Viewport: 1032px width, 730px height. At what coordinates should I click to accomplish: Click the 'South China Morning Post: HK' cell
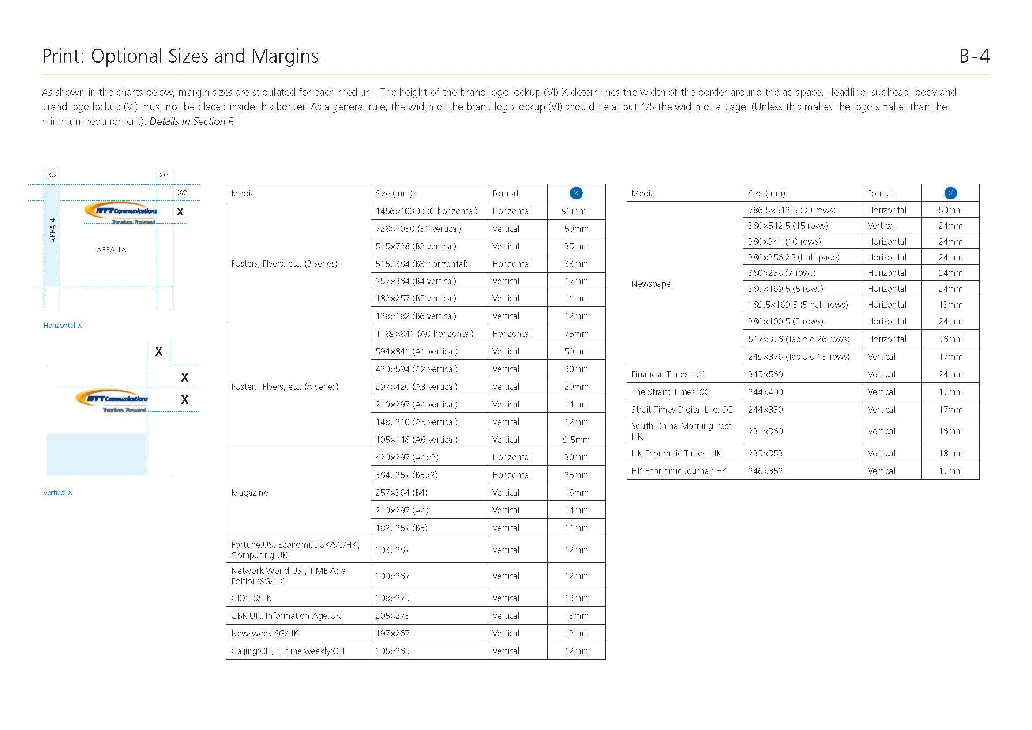(x=681, y=431)
